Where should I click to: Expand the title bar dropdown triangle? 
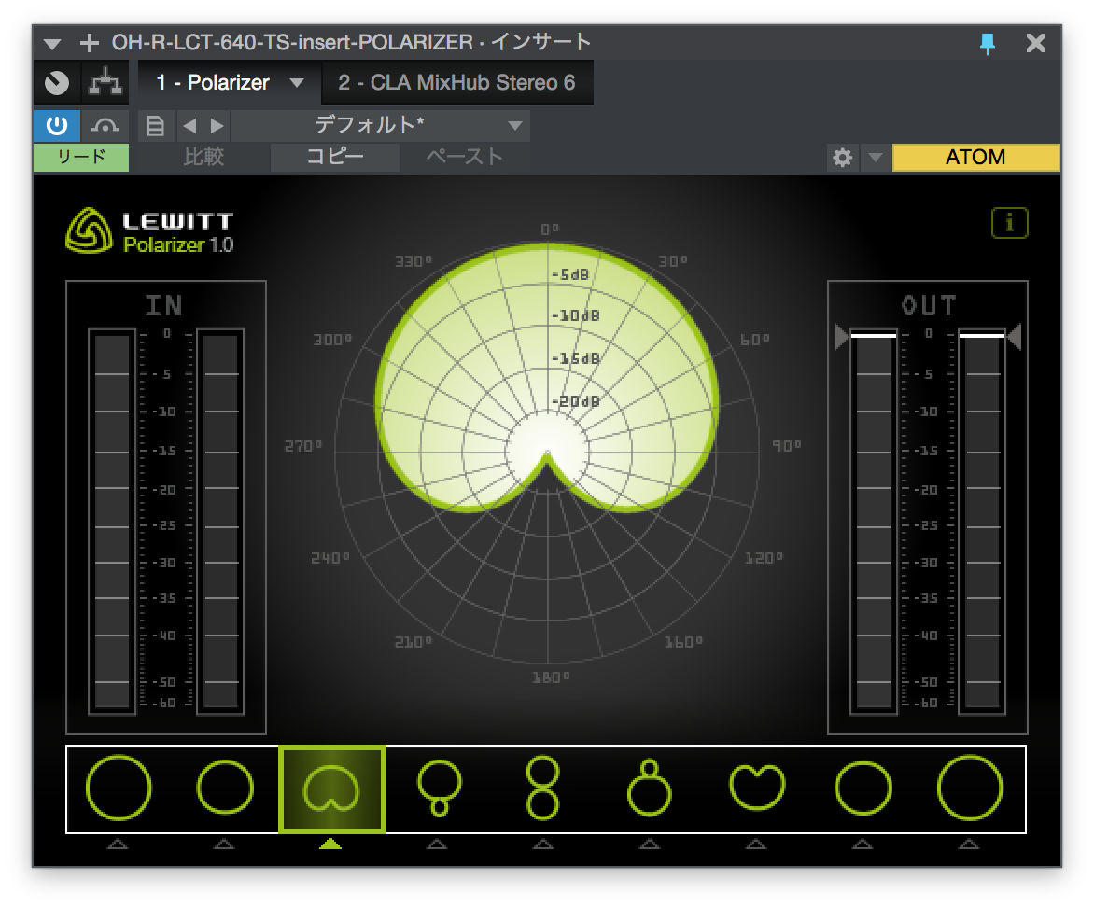(52, 44)
